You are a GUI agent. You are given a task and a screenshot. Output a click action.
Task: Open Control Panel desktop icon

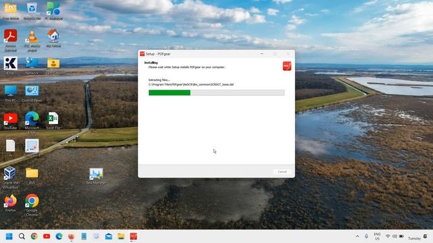[x=32, y=93]
